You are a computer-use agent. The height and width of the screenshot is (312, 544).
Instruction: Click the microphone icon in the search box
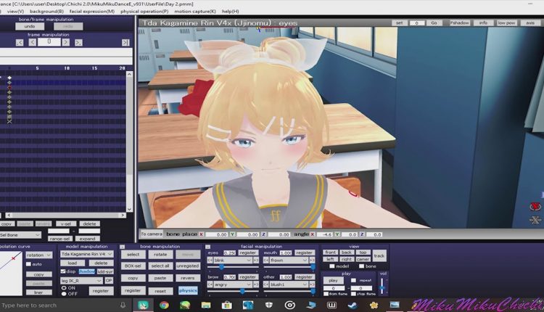click(x=123, y=305)
